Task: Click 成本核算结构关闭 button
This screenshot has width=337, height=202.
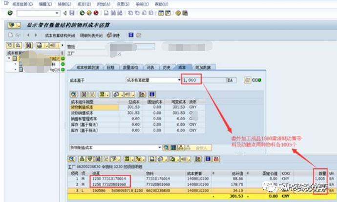Action: click(x=60, y=35)
